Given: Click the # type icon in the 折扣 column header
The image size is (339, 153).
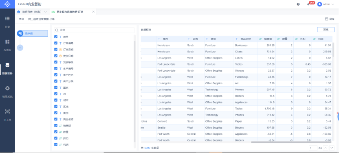Looking at the screenshot, I should click(x=296, y=39).
